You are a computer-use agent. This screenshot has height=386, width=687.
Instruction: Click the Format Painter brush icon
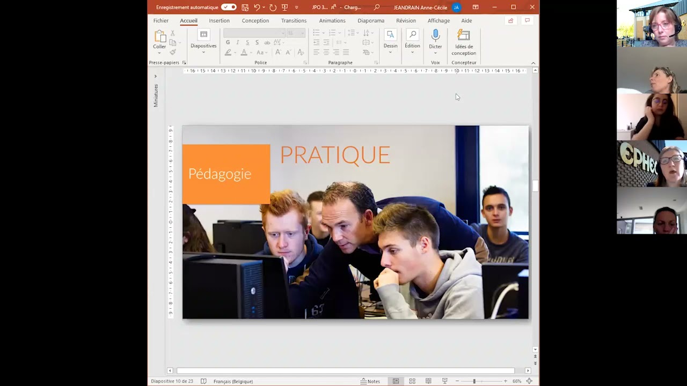172,52
